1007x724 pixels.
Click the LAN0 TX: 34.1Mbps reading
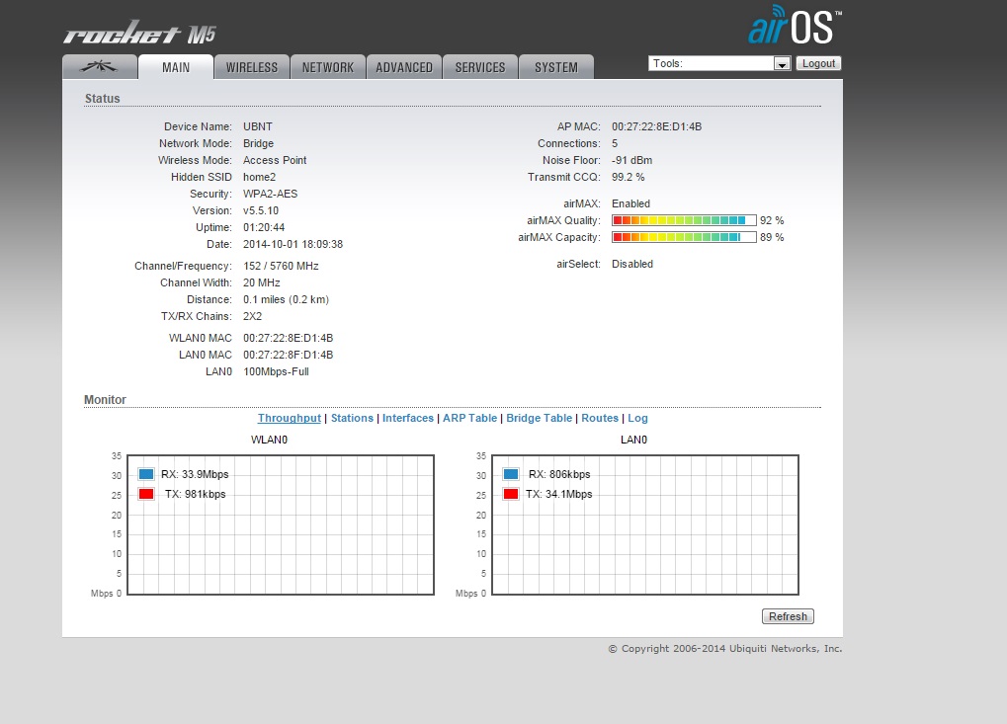coord(558,494)
